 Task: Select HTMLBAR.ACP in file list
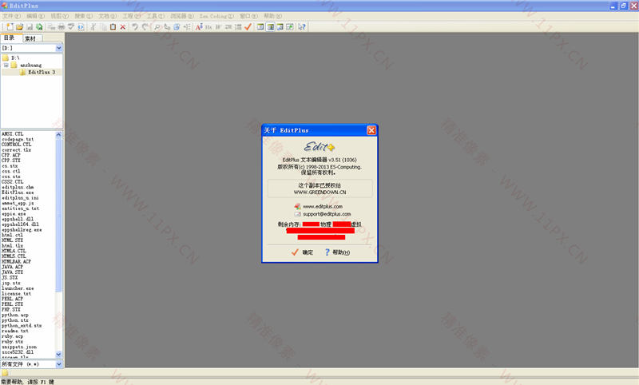click(x=16, y=261)
